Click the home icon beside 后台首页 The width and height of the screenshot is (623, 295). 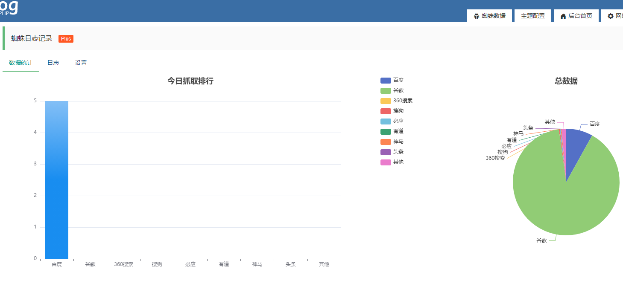pos(563,16)
